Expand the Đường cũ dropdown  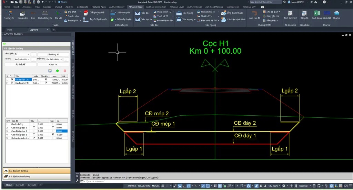coord(80,20)
